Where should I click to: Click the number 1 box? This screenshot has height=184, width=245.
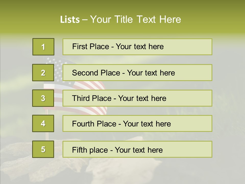click(43, 47)
